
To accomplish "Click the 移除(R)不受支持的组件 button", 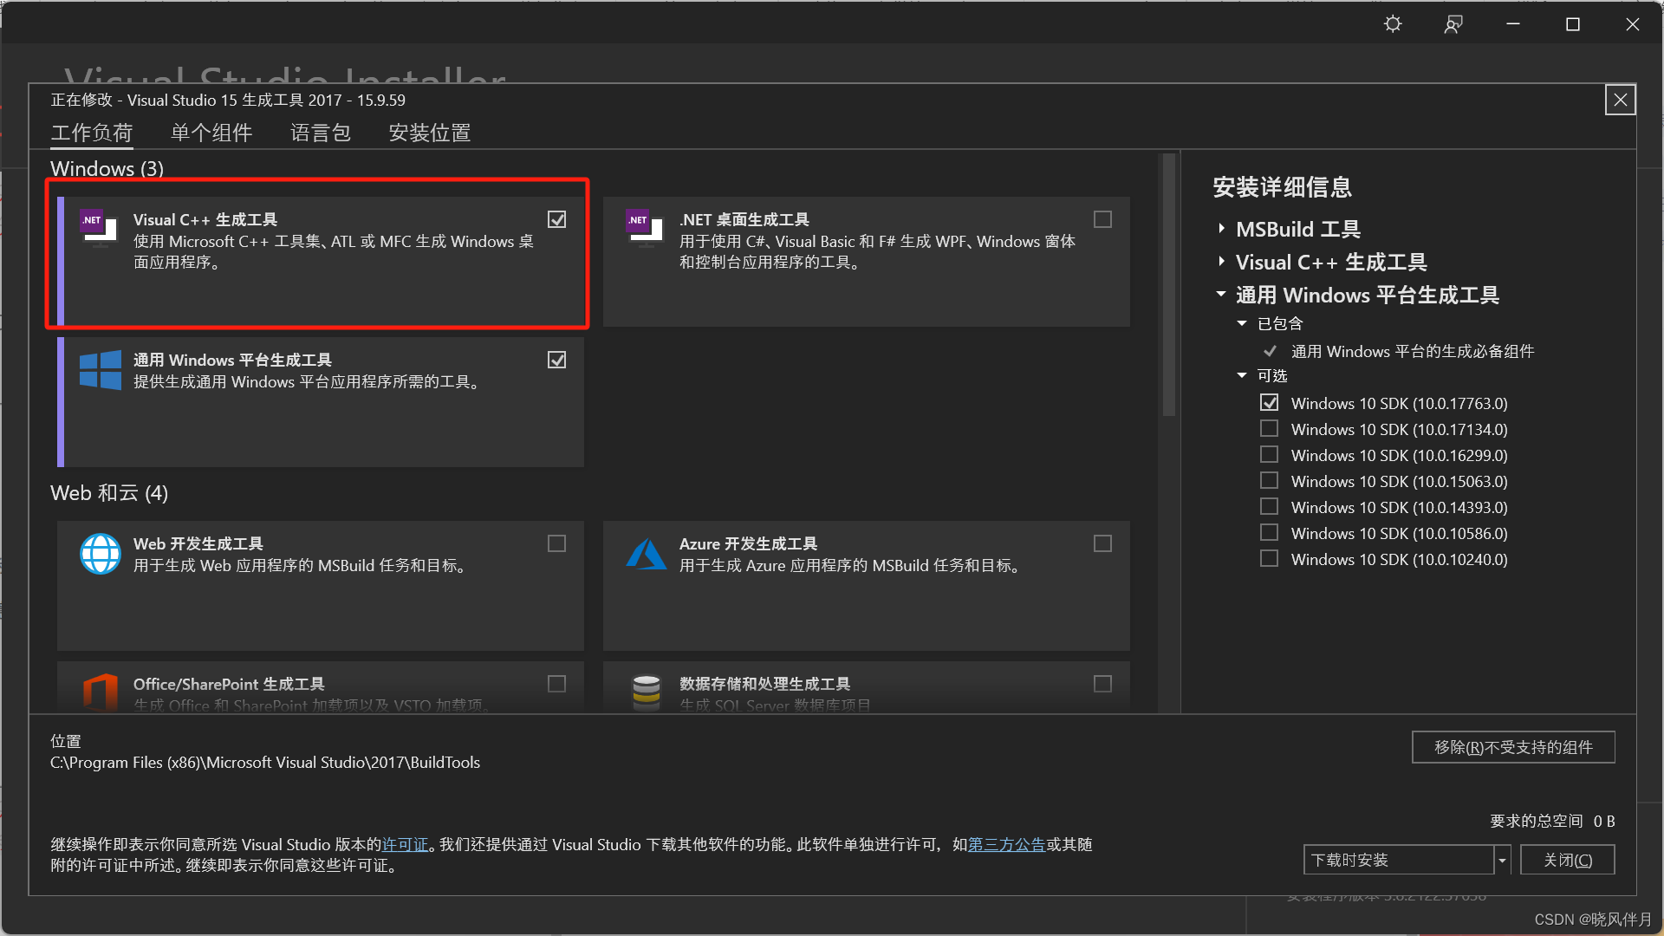I will pyautogui.click(x=1513, y=747).
